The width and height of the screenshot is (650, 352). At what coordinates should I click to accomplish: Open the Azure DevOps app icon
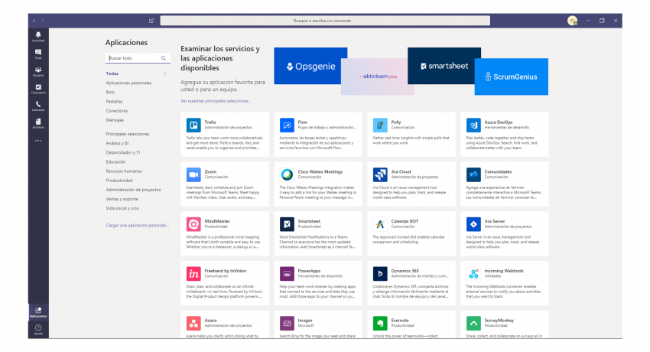[x=473, y=125]
